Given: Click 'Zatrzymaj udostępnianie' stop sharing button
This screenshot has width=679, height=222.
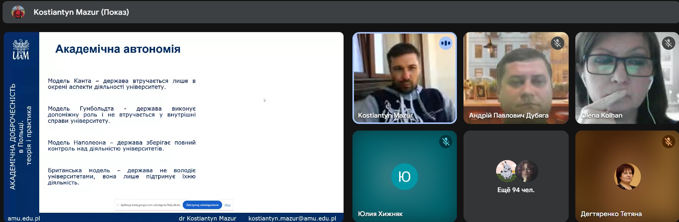Looking at the screenshot, I should [x=202, y=205].
